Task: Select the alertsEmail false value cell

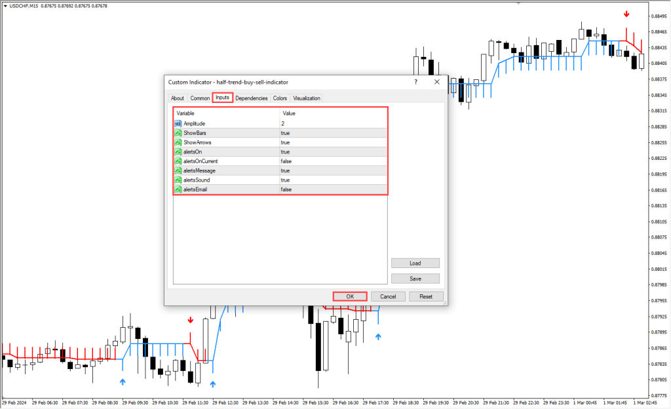Action: point(334,189)
